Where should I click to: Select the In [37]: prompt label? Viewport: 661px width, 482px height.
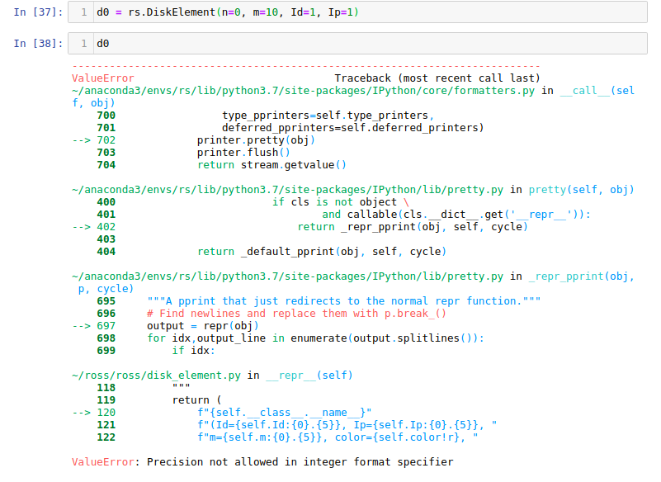pyautogui.click(x=38, y=12)
